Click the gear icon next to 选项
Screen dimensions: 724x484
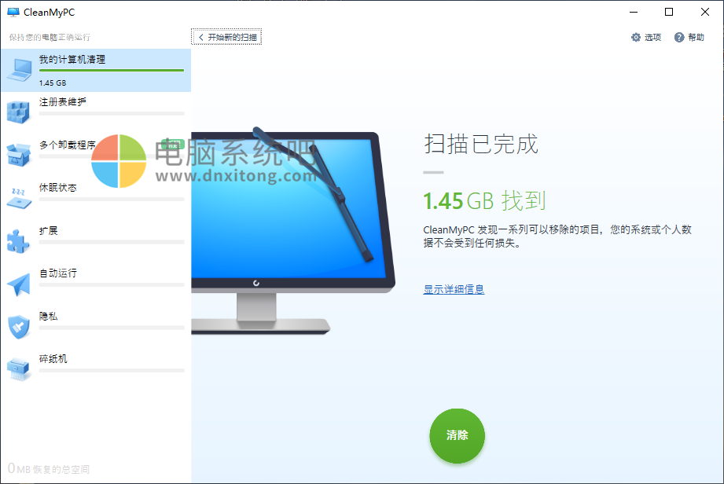click(x=636, y=38)
